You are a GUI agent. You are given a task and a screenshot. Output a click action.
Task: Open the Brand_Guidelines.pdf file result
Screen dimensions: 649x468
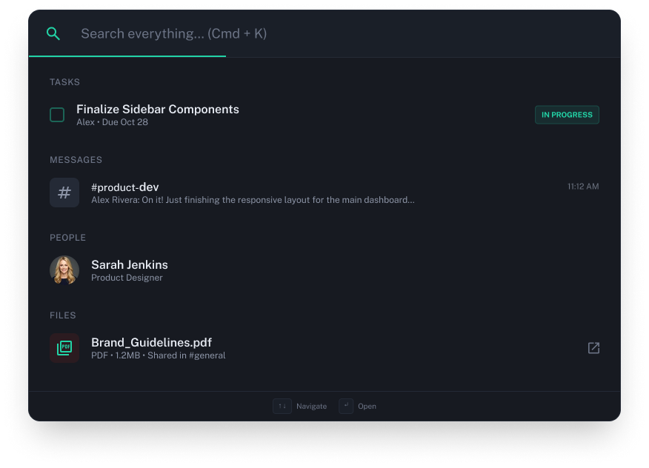click(x=324, y=348)
